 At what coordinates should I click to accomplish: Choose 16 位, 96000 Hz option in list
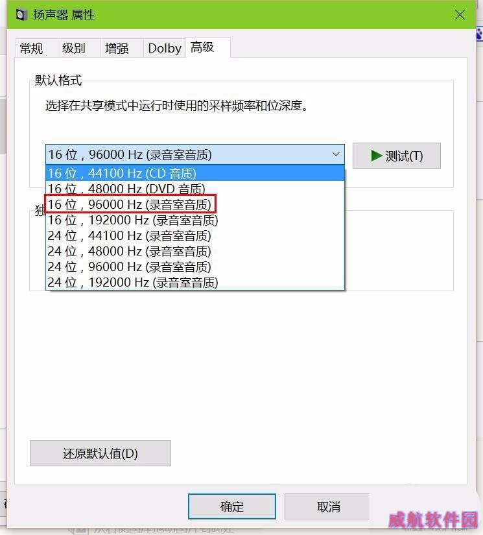[195, 204]
